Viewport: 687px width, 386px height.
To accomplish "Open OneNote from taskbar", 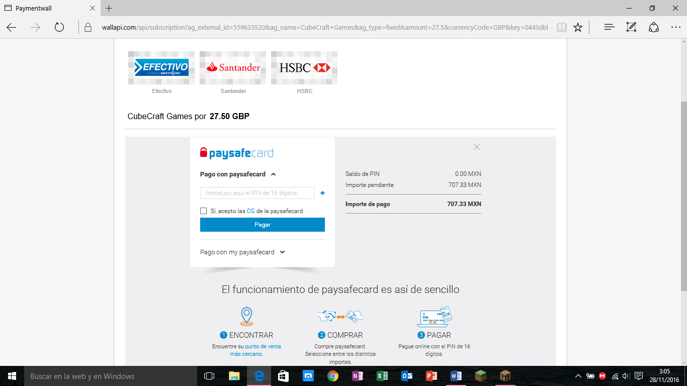I will (358, 376).
